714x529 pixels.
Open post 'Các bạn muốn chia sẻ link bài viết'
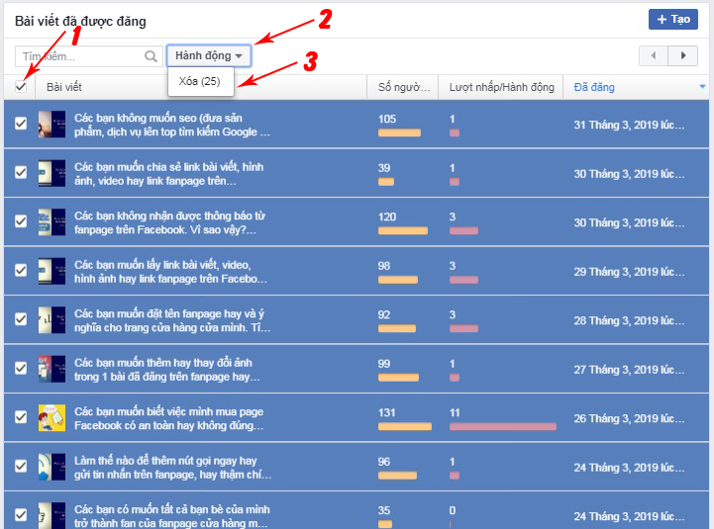pyautogui.click(x=169, y=174)
